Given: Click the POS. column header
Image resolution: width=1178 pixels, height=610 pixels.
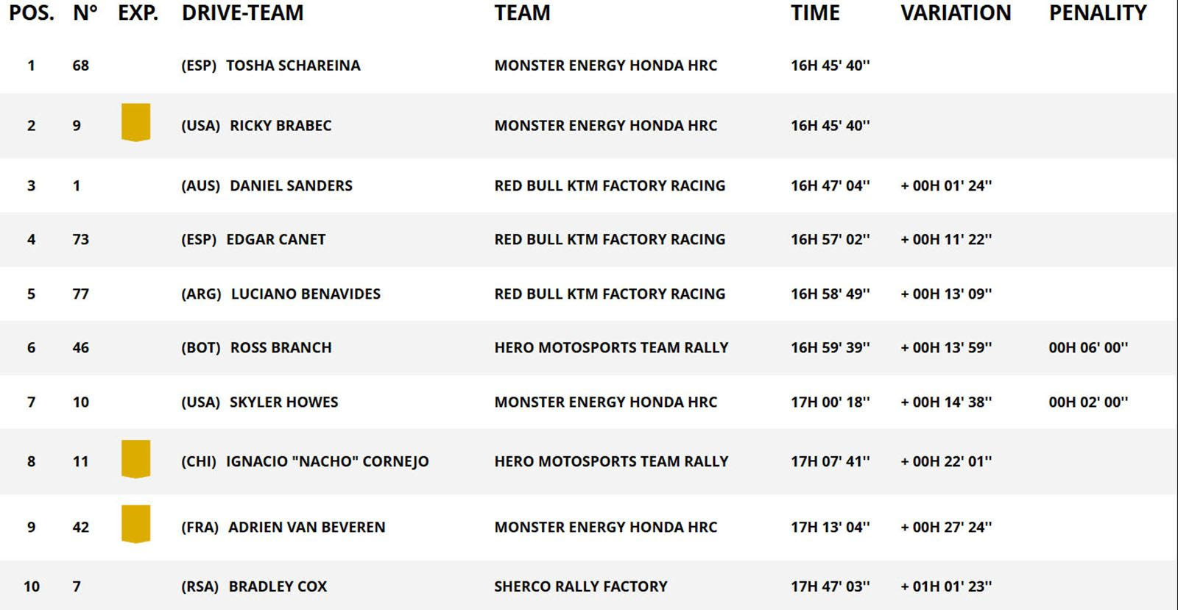Looking at the screenshot, I should coord(32,13).
